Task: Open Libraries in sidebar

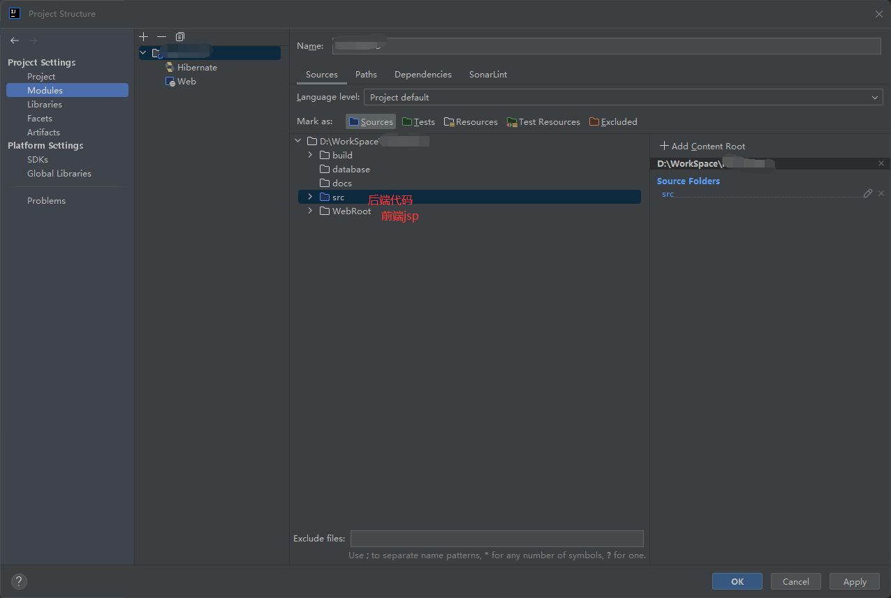Action: point(45,104)
